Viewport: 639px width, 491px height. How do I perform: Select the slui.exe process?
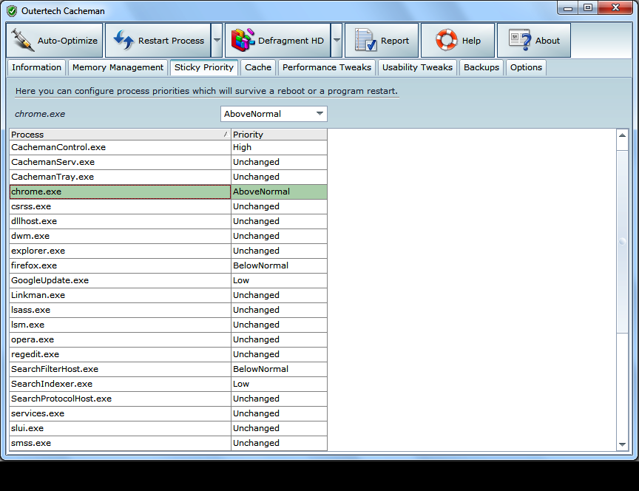coord(120,428)
